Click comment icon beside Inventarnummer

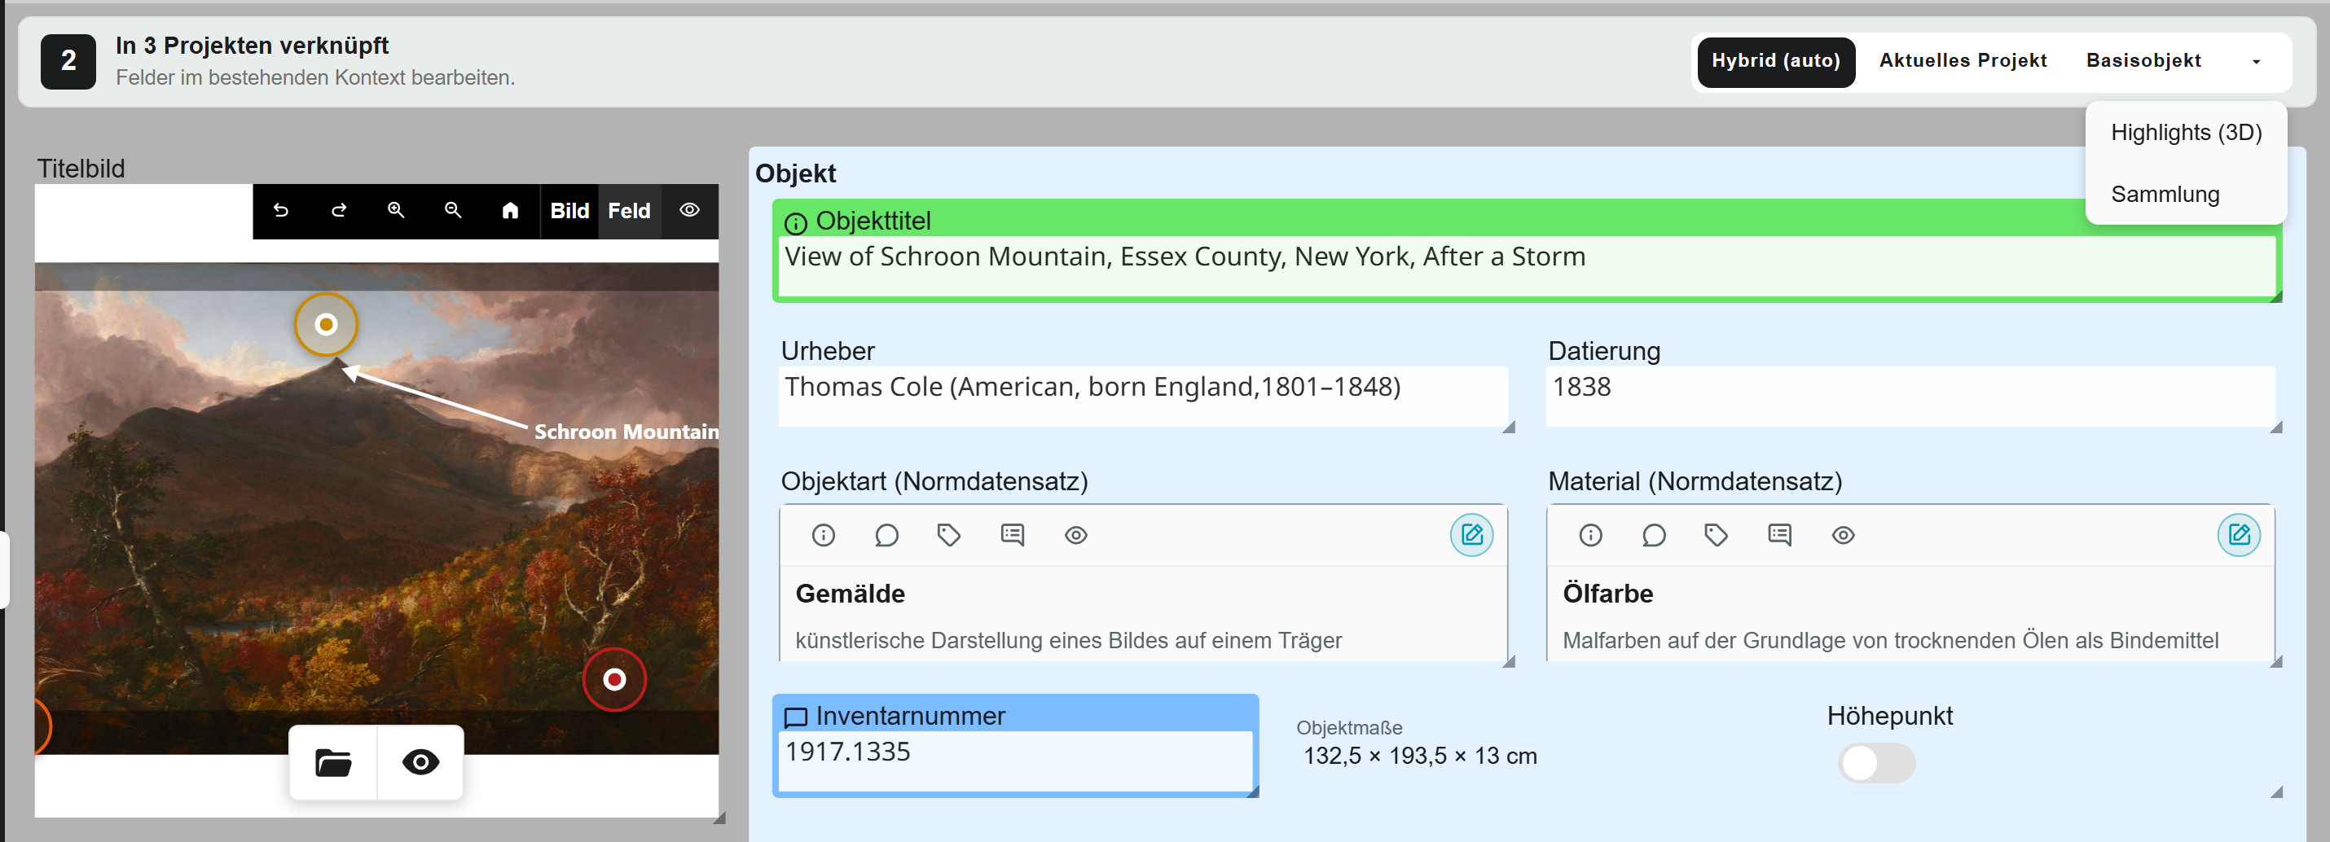pyautogui.click(x=795, y=717)
